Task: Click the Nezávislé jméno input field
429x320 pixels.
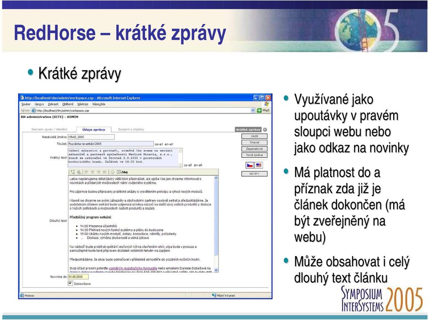Action: tap(91, 137)
